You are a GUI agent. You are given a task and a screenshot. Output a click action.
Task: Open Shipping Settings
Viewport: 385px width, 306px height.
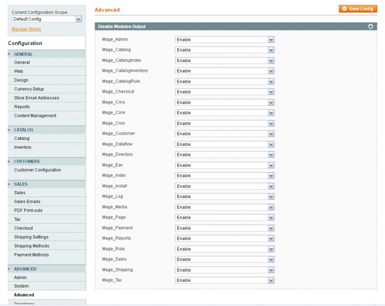pos(47,237)
